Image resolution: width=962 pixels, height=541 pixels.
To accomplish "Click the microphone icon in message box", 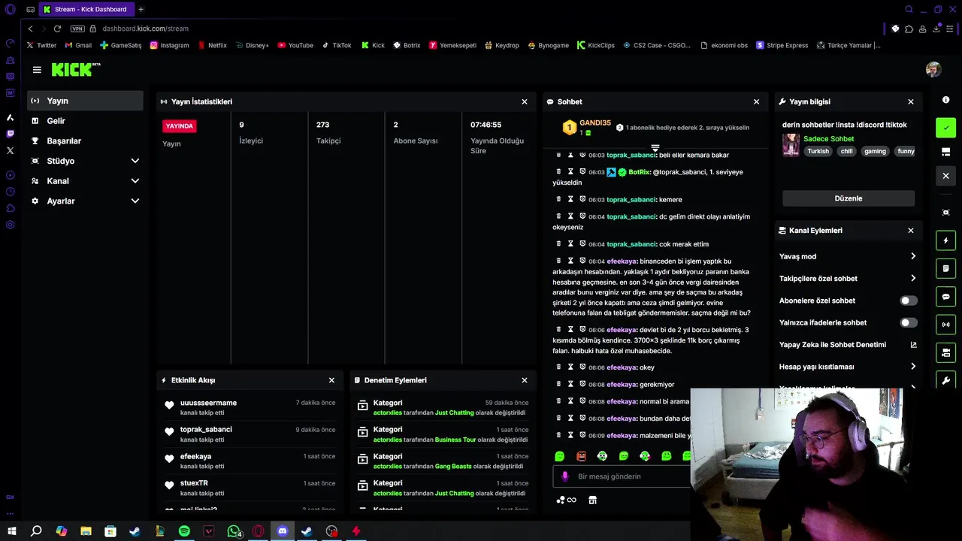I will click(565, 476).
